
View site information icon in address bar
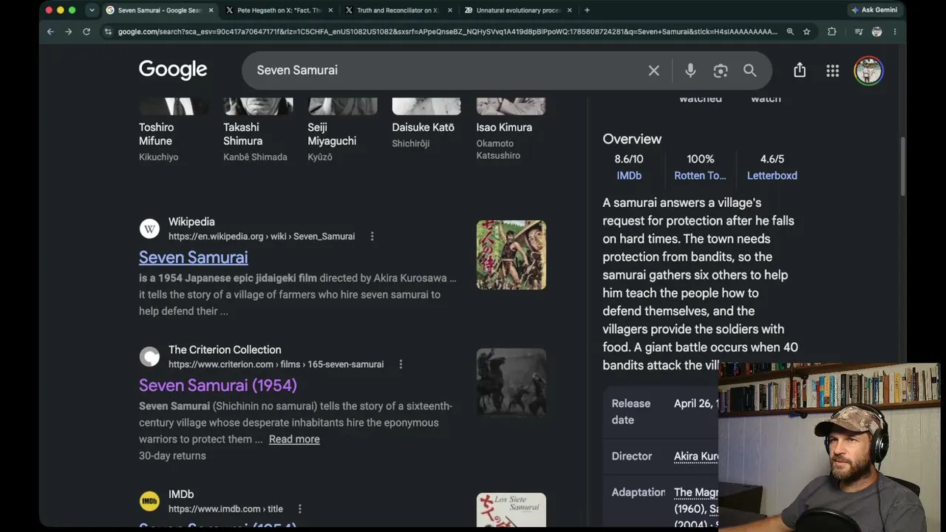(x=109, y=32)
